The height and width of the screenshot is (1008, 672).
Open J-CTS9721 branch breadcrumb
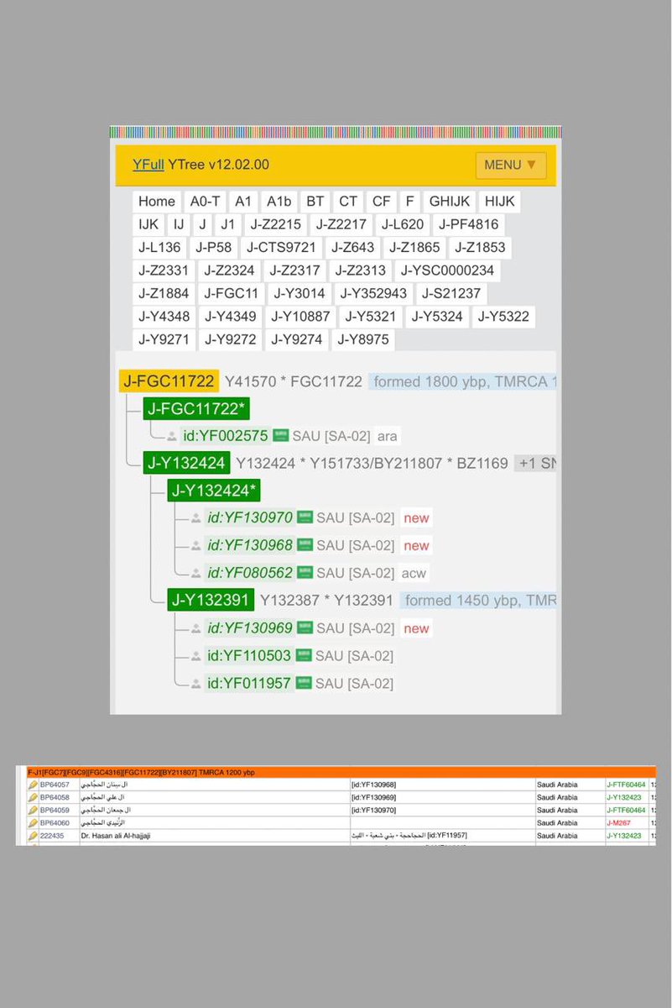pos(281,248)
